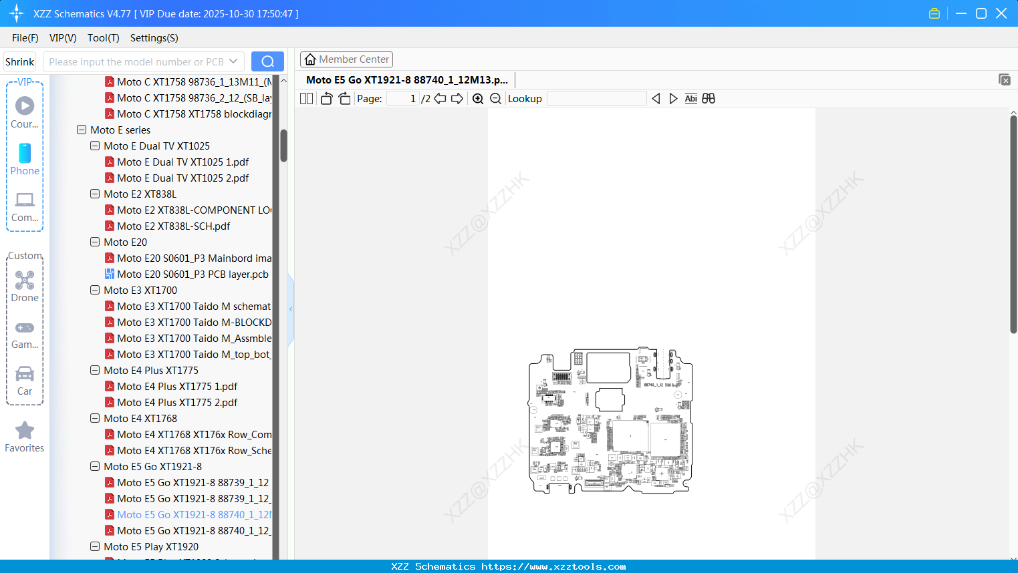Zoom in on the PDF page
The height and width of the screenshot is (573, 1018).
click(x=478, y=99)
